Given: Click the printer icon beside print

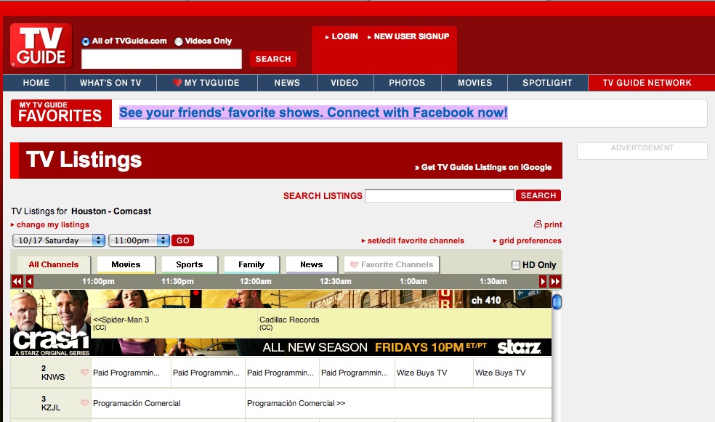Looking at the screenshot, I should [x=538, y=224].
